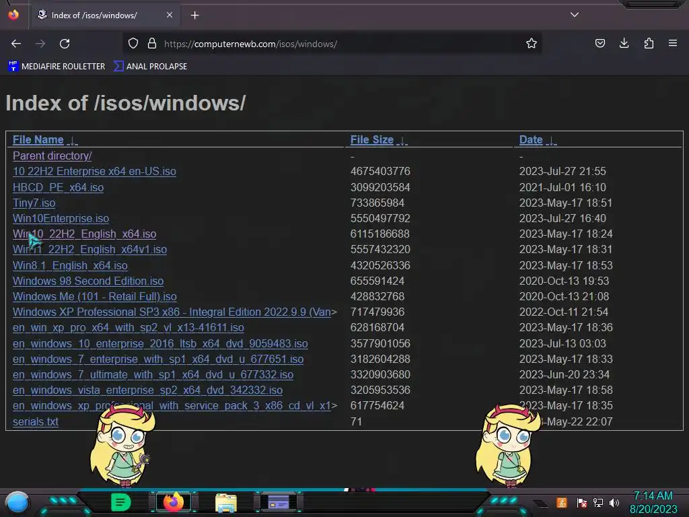This screenshot has height=517, width=689.
Task: Download en_windows_7_ultimate_with_sp1_x64_dvd_u_677332.iso
Action: [x=153, y=374]
